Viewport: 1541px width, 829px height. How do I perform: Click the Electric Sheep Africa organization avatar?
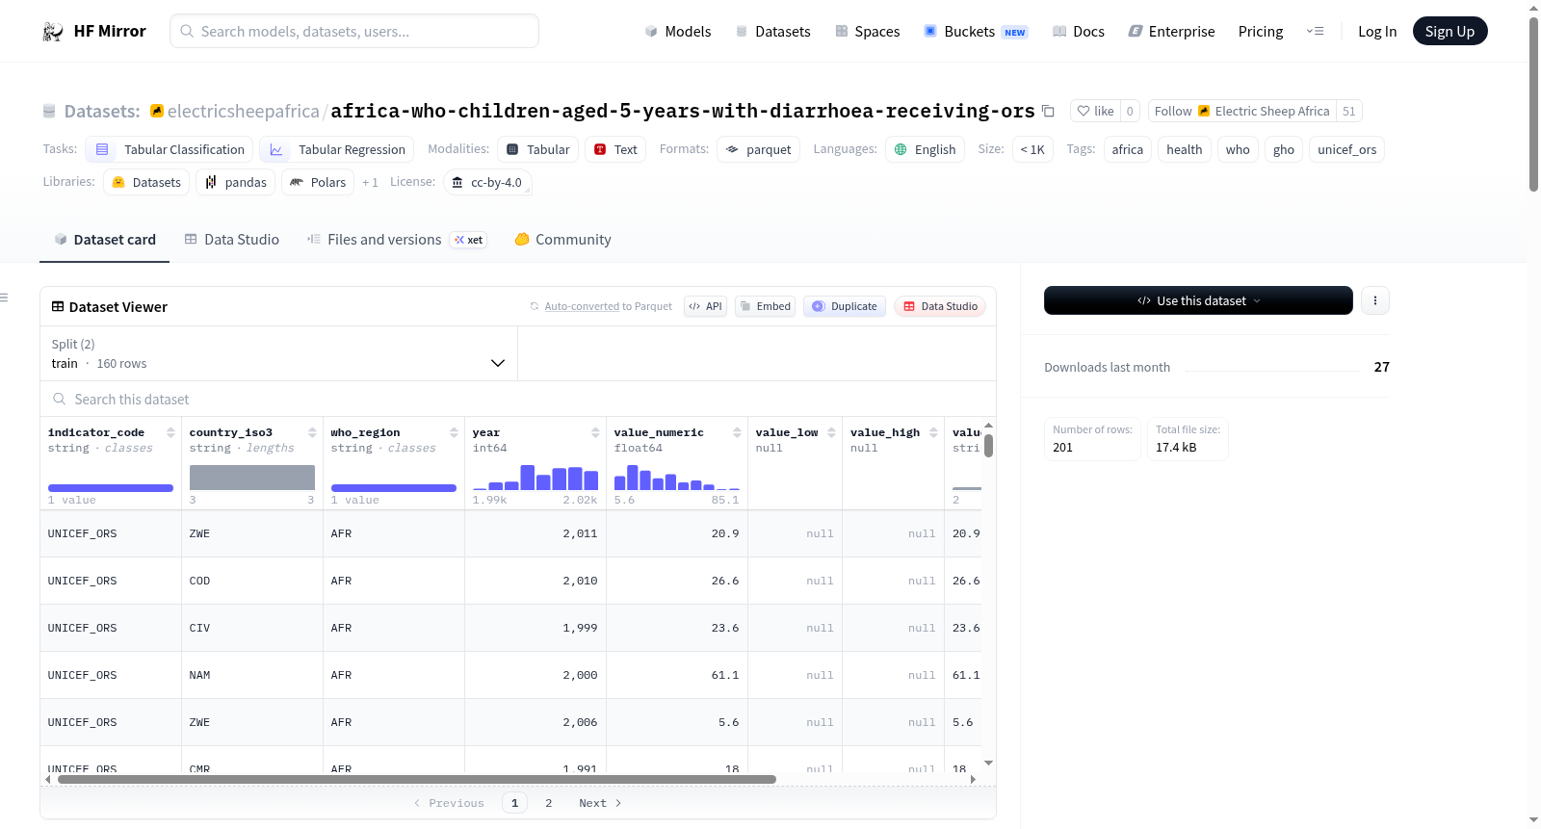[x=1204, y=112]
